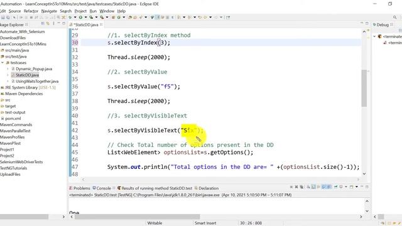
Task: Toggle Mark Occurrences in the toolbar
Action: click(x=157, y=18)
